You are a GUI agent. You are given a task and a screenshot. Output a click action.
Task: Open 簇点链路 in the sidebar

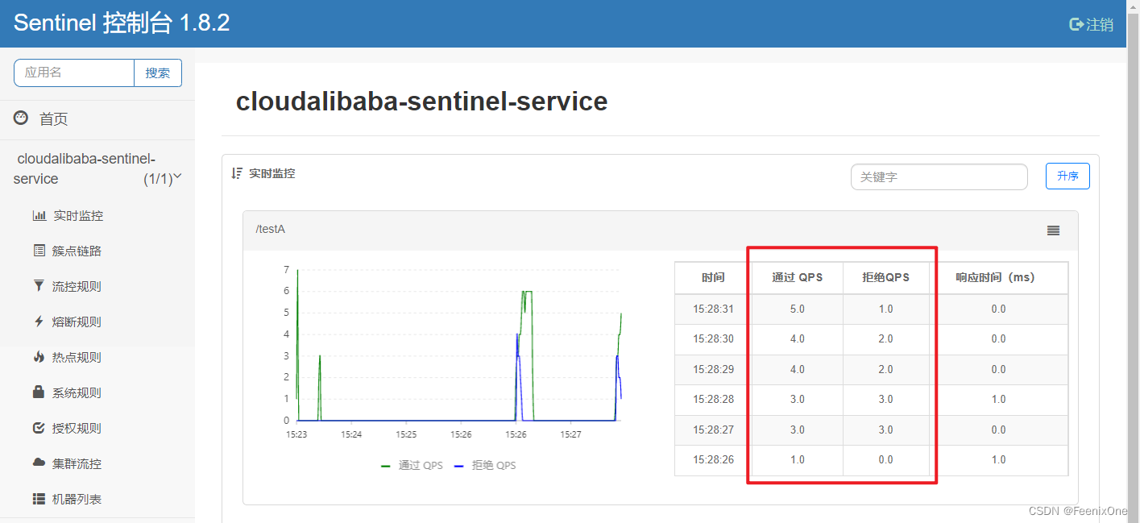(77, 251)
